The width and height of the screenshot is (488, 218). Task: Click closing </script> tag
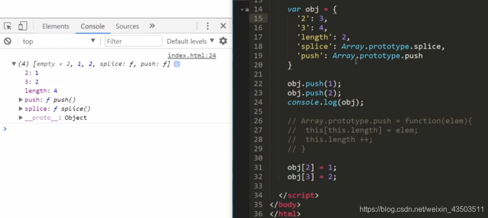tap(299, 195)
